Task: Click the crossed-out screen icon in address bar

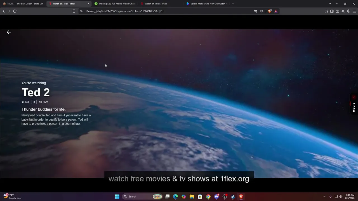Action: 255,11
